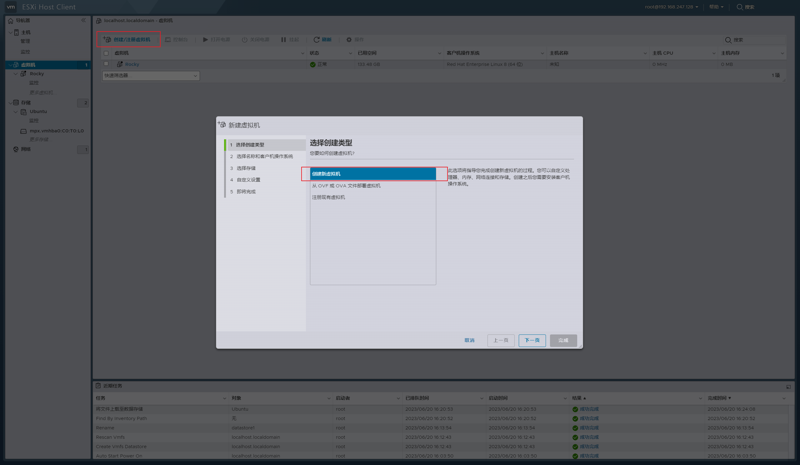The width and height of the screenshot is (800, 465).
Task: Collapse the 虚拟机 tree node
Action: pos(11,65)
